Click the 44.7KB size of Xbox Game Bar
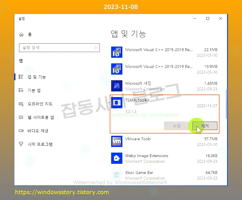The height and width of the screenshot is (200, 242). coord(211,173)
